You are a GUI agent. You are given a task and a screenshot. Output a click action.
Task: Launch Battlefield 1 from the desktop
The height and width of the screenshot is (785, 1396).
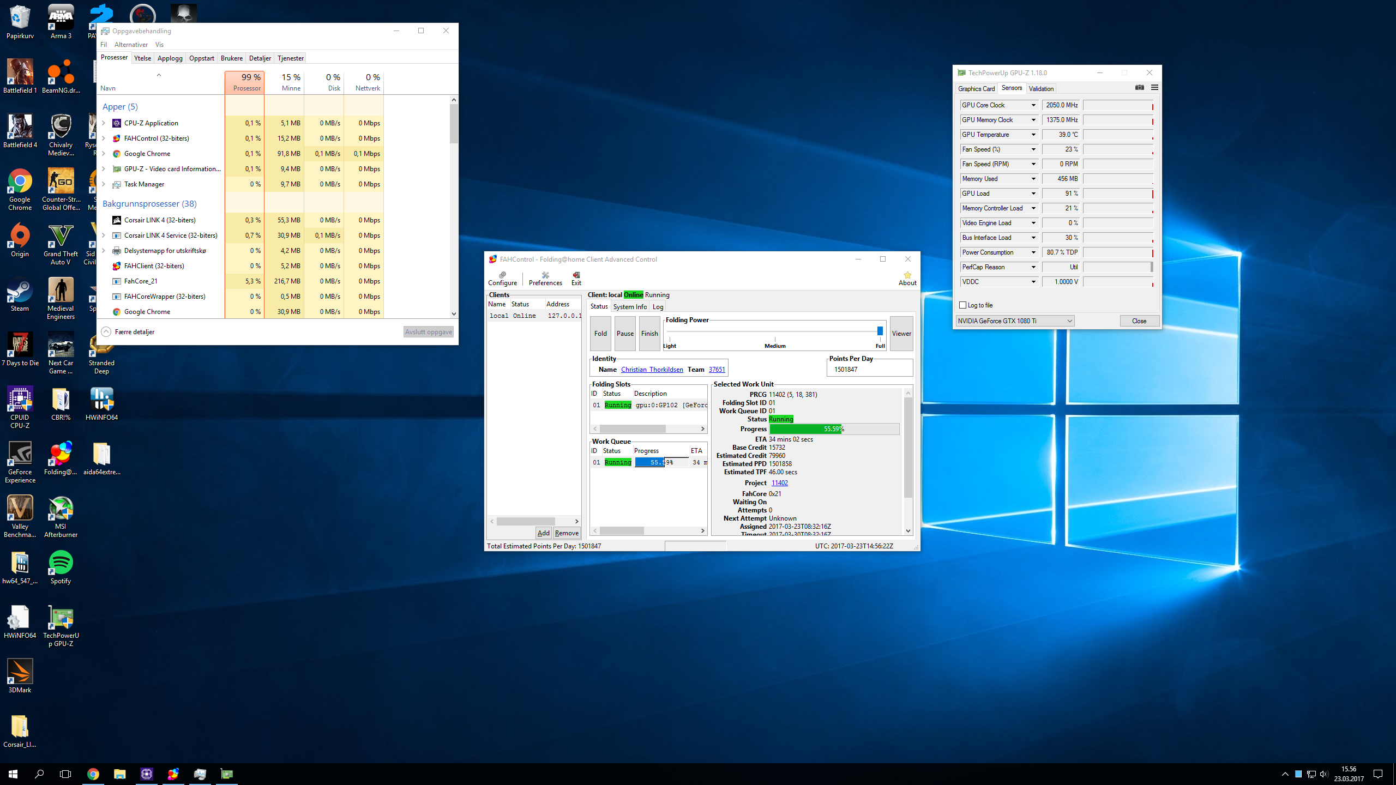click(x=20, y=76)
